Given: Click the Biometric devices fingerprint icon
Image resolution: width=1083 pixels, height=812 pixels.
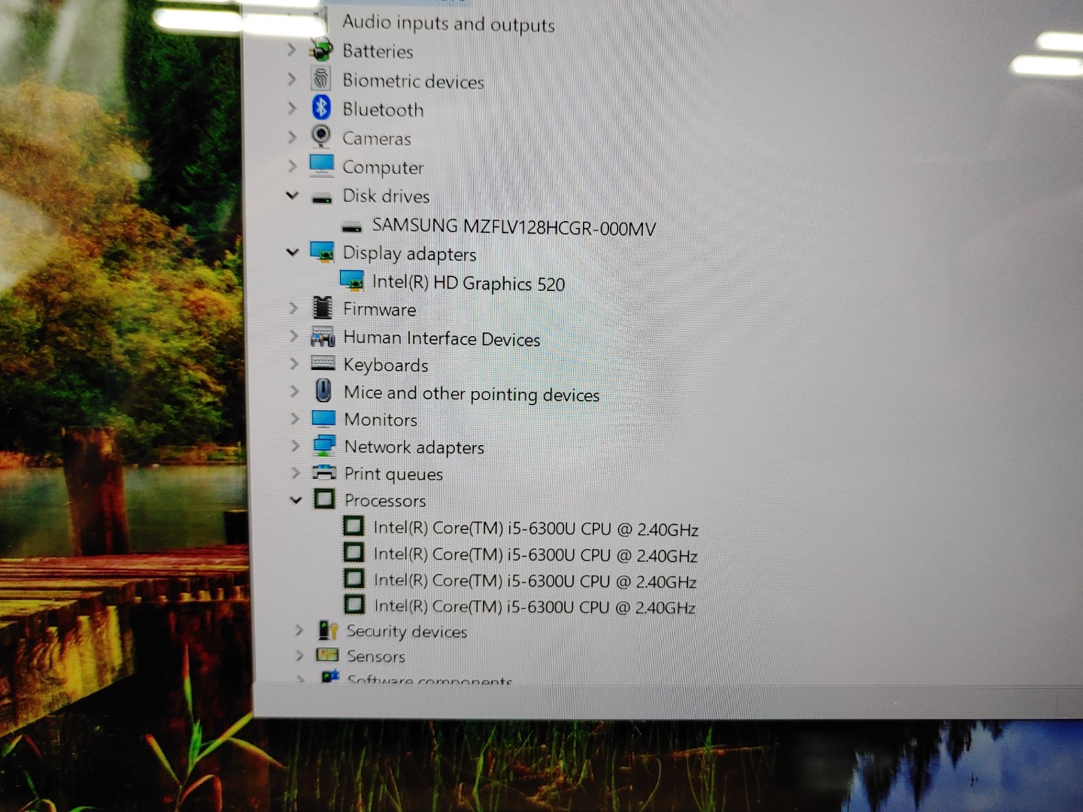Looking at the screenshot, I should tap(321, 79).
